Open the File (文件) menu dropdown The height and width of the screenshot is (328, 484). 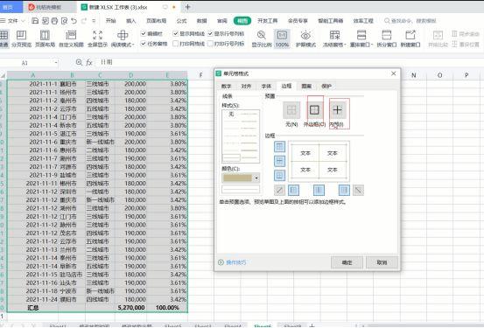tap(13, 21)
